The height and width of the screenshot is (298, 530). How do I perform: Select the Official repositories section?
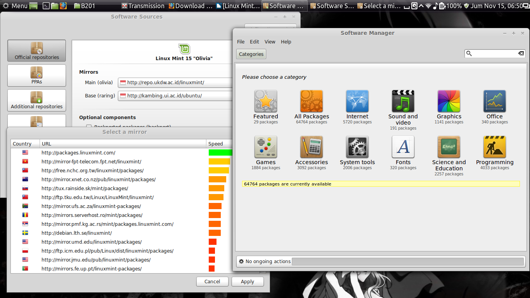[36, 51]
